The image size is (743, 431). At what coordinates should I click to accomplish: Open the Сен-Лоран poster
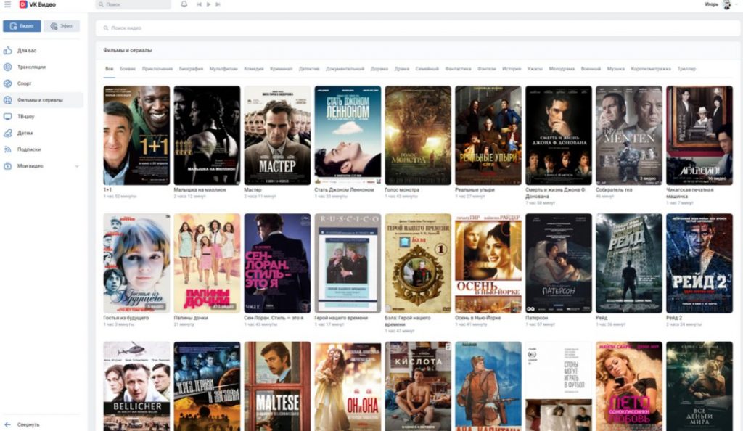(x=277, y=263)
